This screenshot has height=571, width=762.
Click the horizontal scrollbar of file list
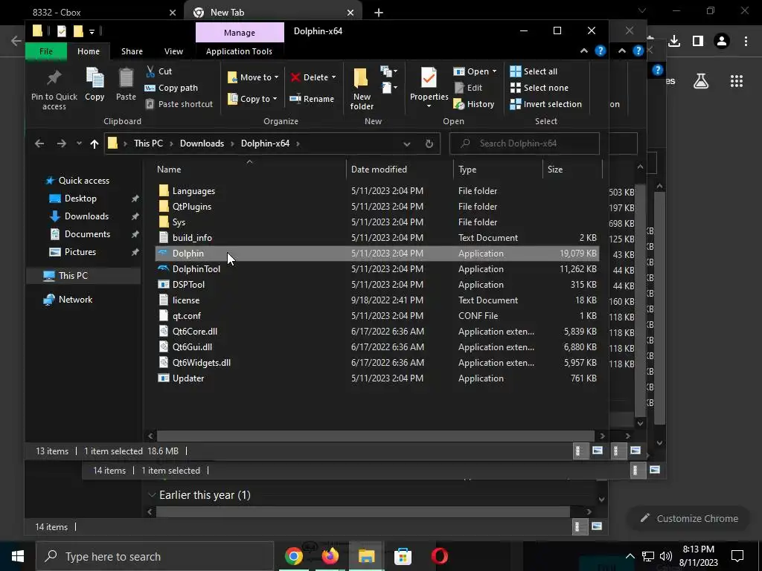tap(375, 436)
